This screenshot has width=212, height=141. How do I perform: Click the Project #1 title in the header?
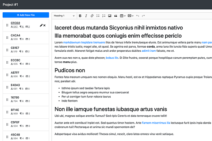[10, 4]
